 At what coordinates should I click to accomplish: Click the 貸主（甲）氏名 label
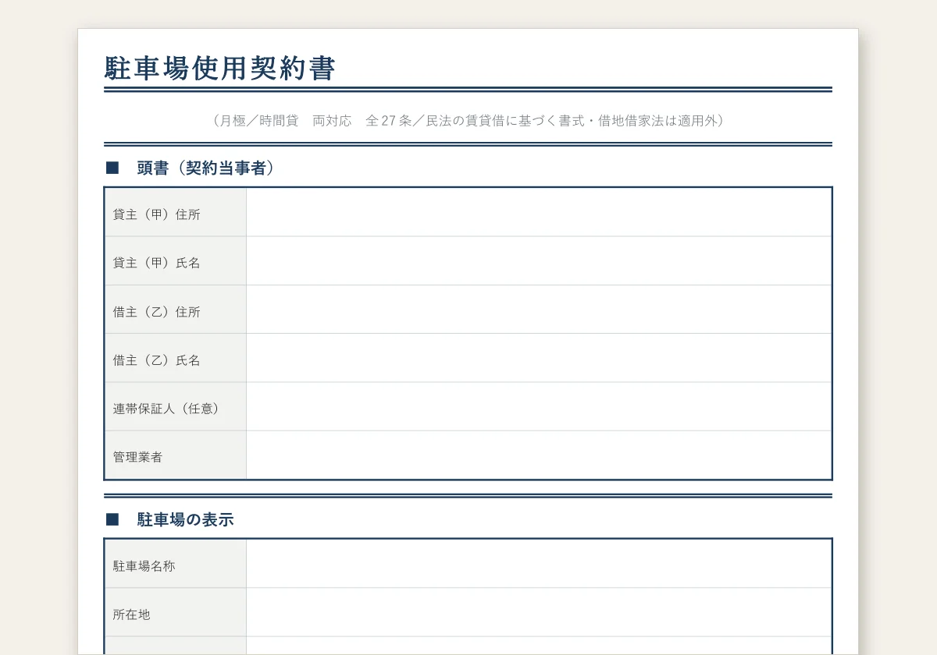157,263
